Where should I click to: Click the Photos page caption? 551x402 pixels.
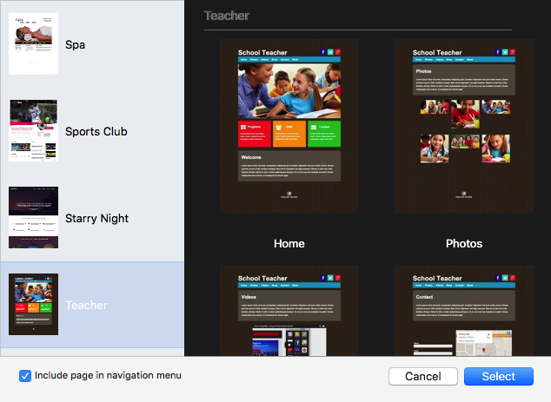point(464,243)
